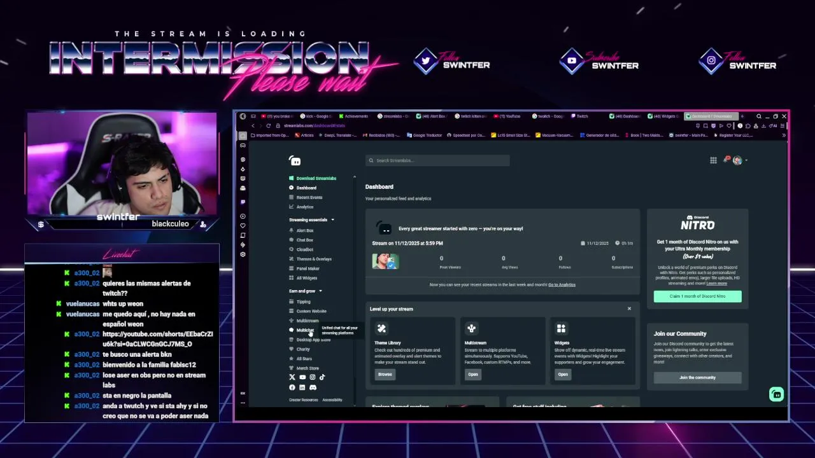Open Dashboard in the Streamlabs sidebar
This screenshot has height=458, width=815.
pos(302,188)
